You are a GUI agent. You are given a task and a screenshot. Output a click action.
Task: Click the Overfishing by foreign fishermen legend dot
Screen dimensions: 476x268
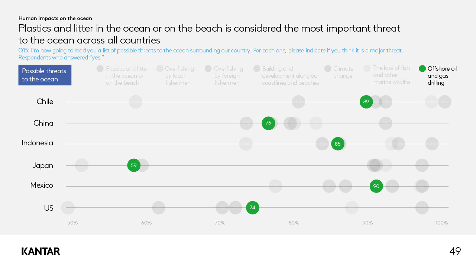208,68
